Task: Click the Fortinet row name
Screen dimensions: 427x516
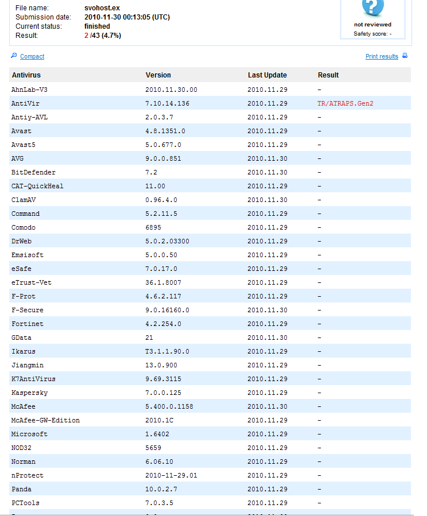Action: click(x=28, y=324)
